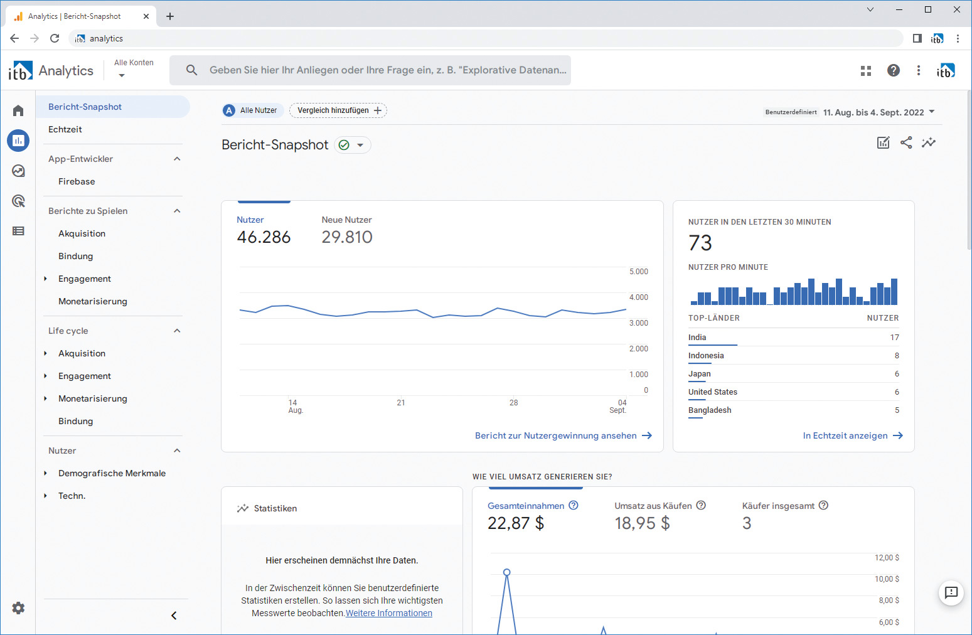Screen dimensions: 972x635
Task: Click In Echtzeit anzeigen link
Action: coord(853,435)
